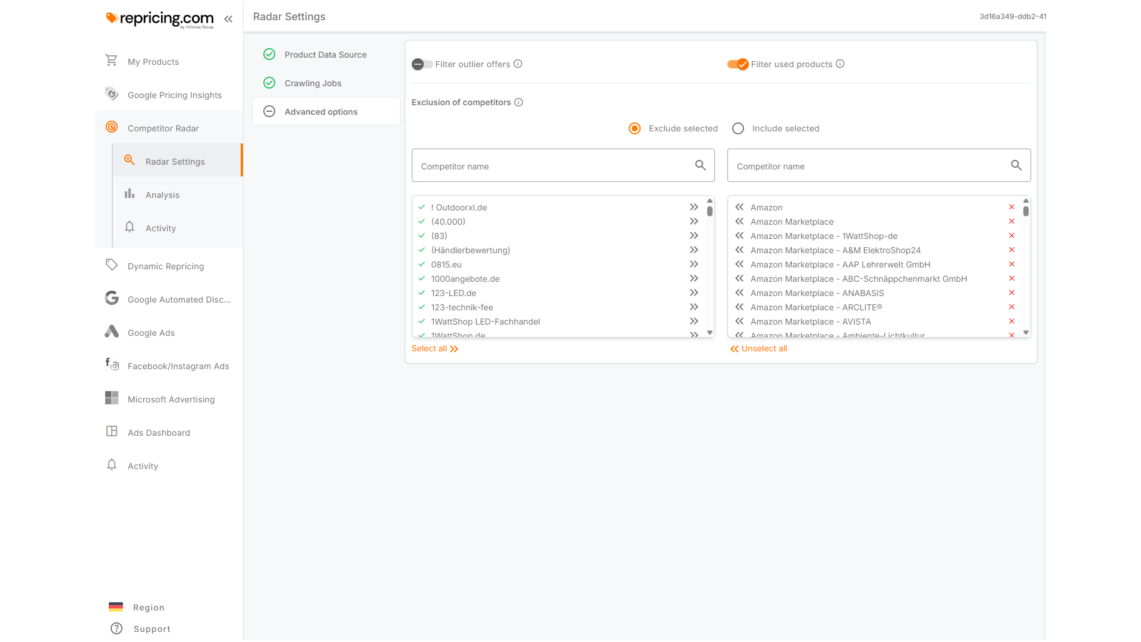The image size is (1141, 642).
Task: Remove 'Amazon Marketplace - AVISTA' with red X
Action: tap(1011, 321)
